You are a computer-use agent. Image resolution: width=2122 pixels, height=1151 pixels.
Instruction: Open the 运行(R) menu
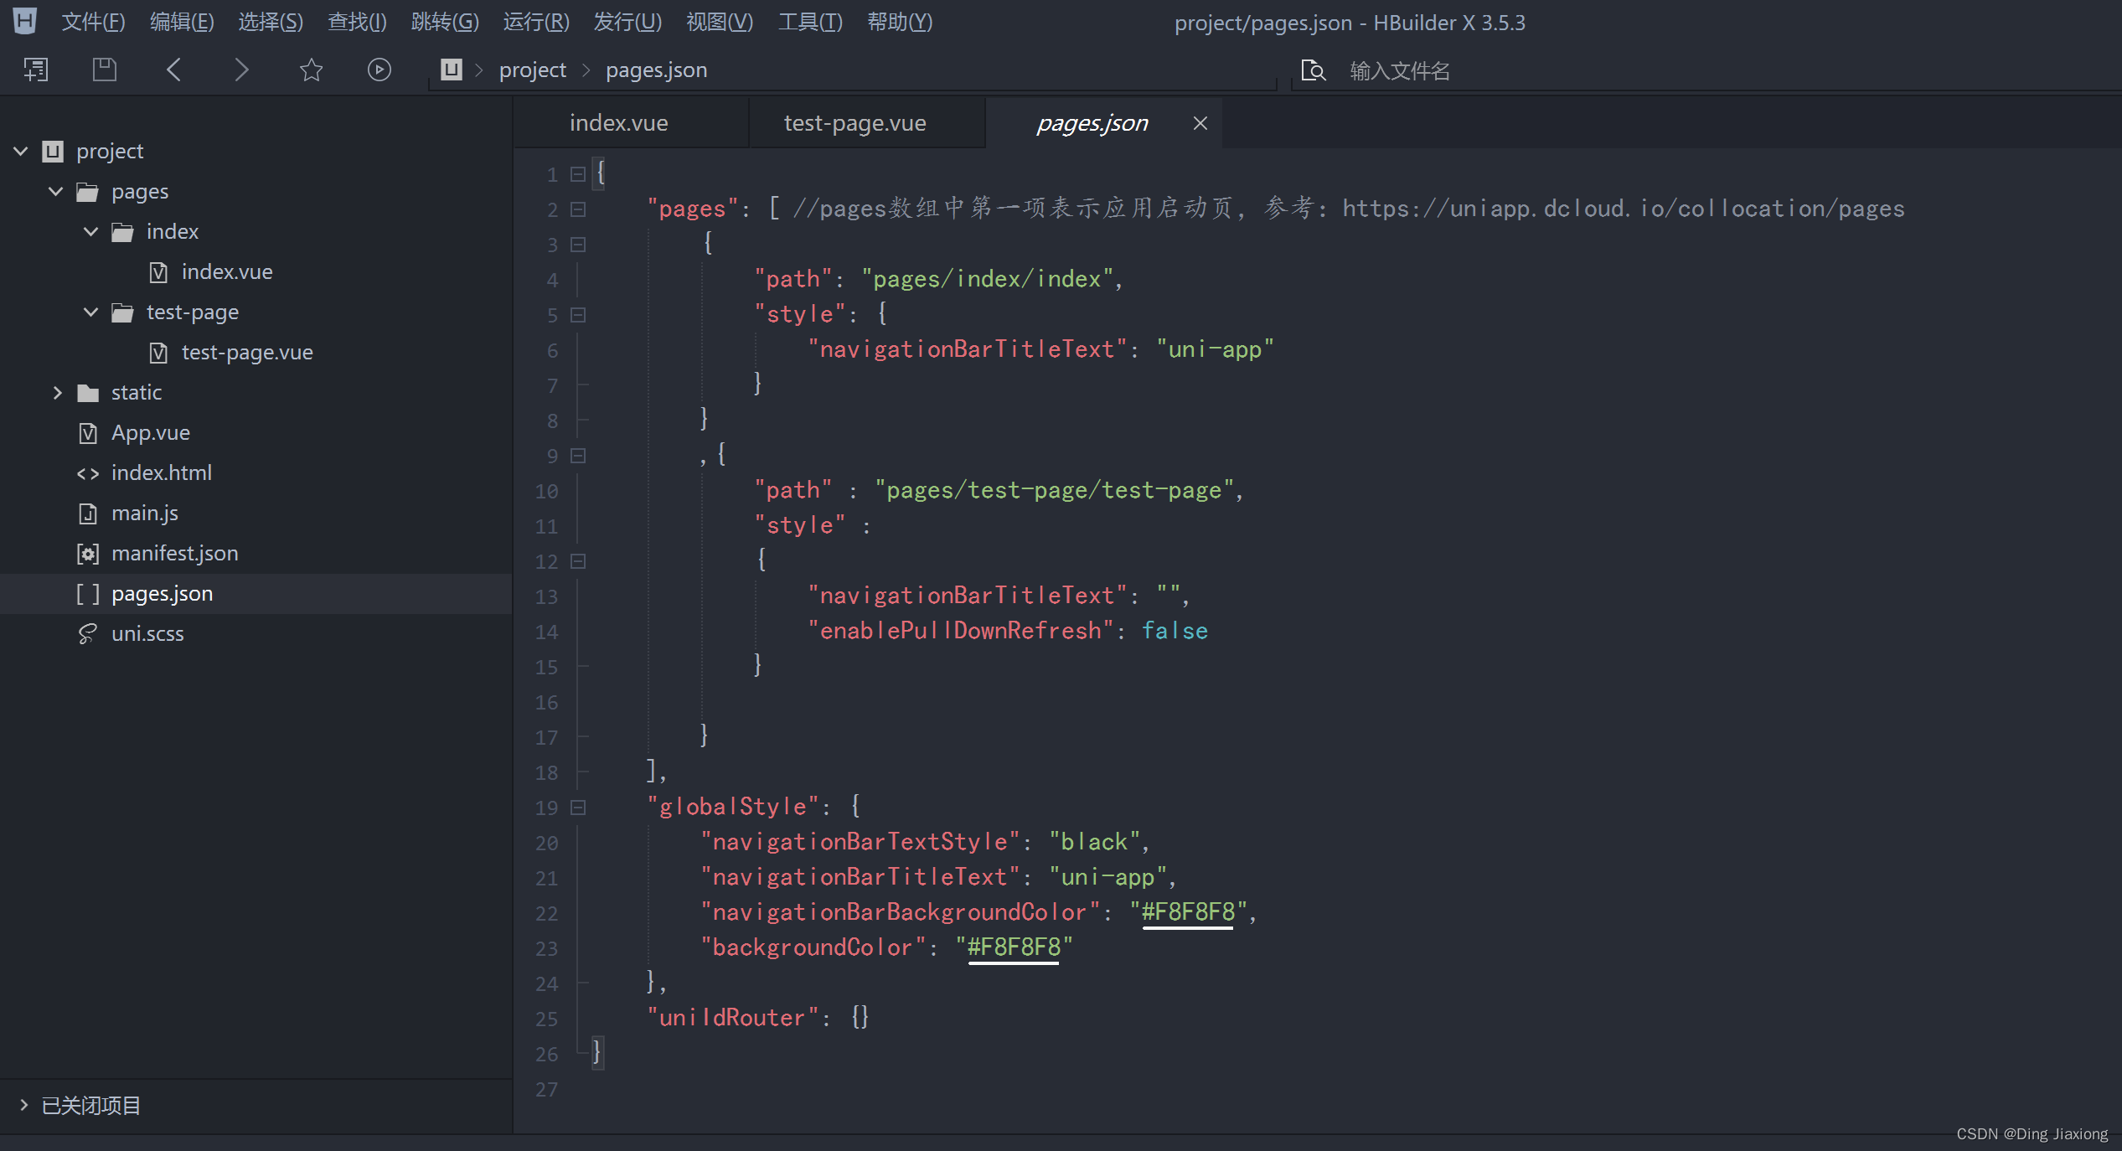tap(536, 22)
